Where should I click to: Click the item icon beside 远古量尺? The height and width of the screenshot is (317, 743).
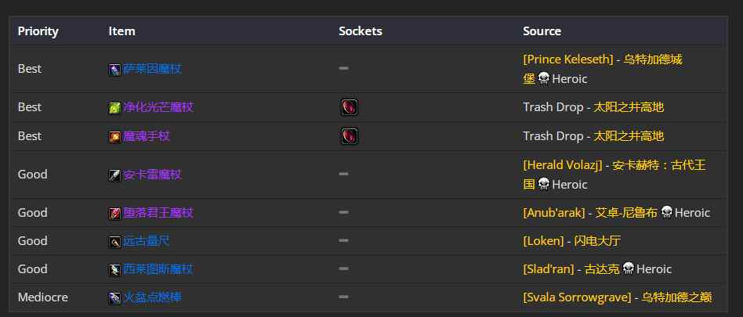pos(114,242)
